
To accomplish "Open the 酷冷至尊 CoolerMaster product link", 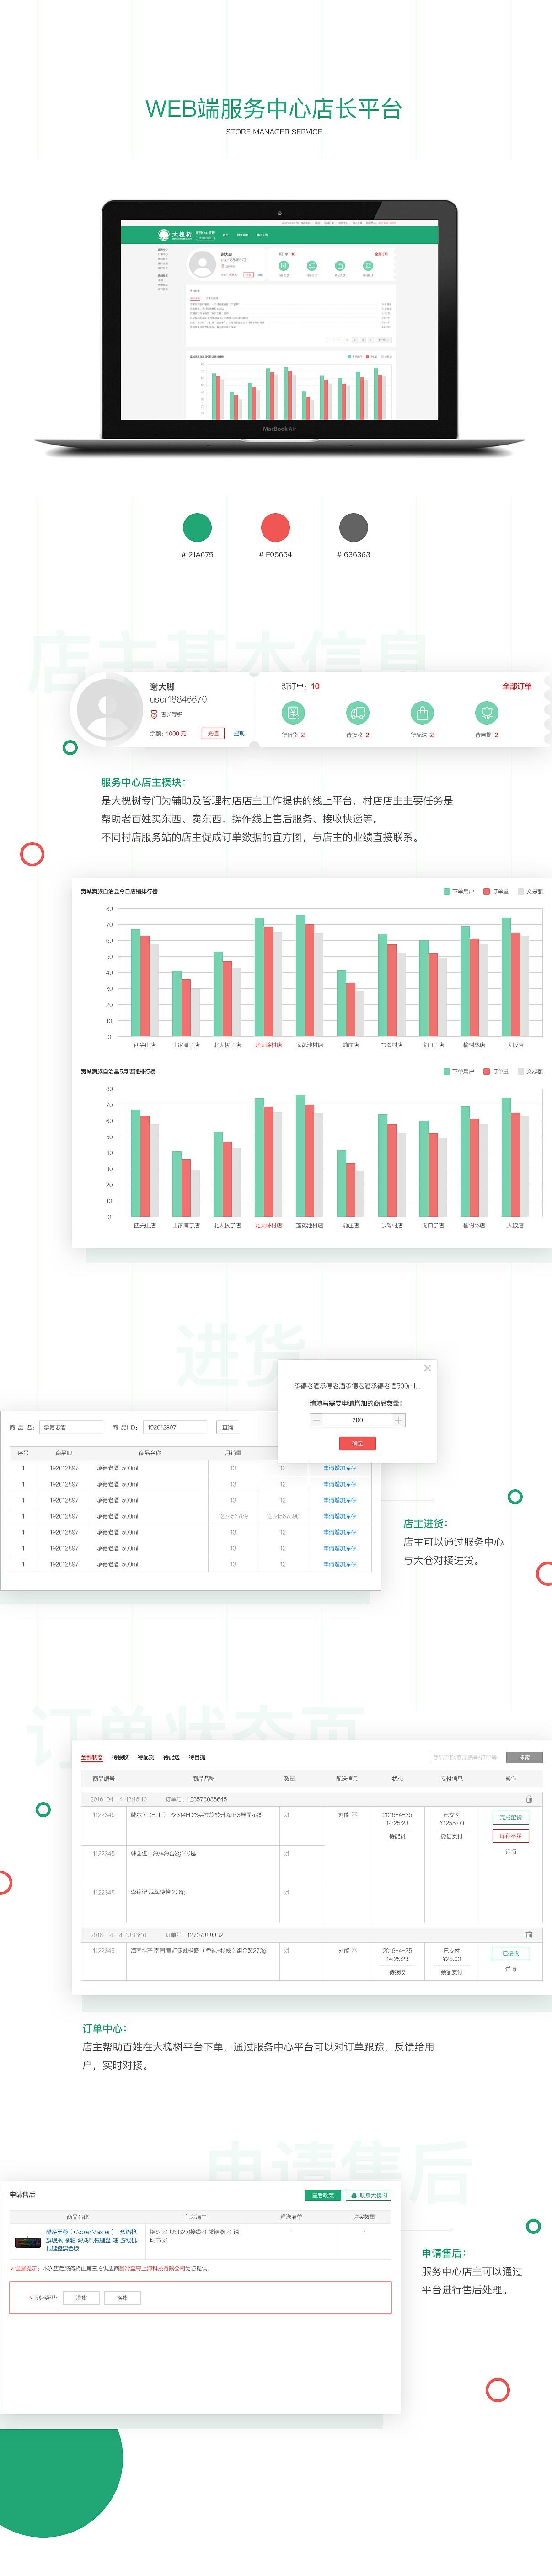I will pos(92,2240).
